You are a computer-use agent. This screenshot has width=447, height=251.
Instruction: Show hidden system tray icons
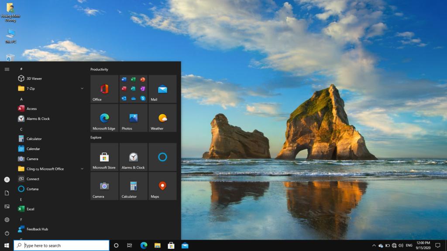pos(374,246)
